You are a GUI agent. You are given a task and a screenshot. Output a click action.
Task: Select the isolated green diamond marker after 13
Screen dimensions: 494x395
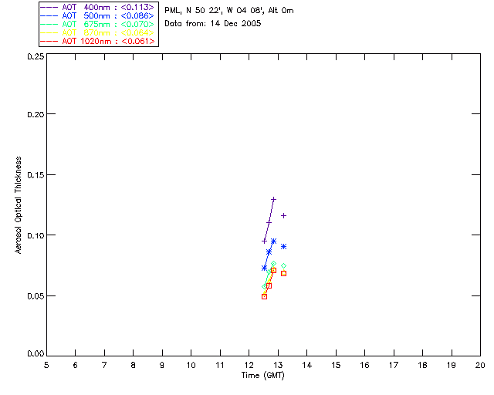283,266
